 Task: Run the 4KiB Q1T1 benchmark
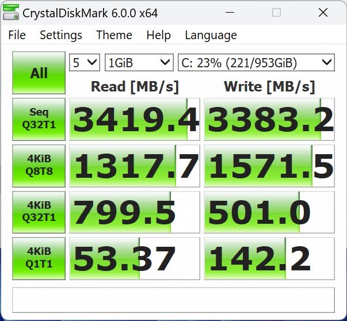(x=39, y=258)
